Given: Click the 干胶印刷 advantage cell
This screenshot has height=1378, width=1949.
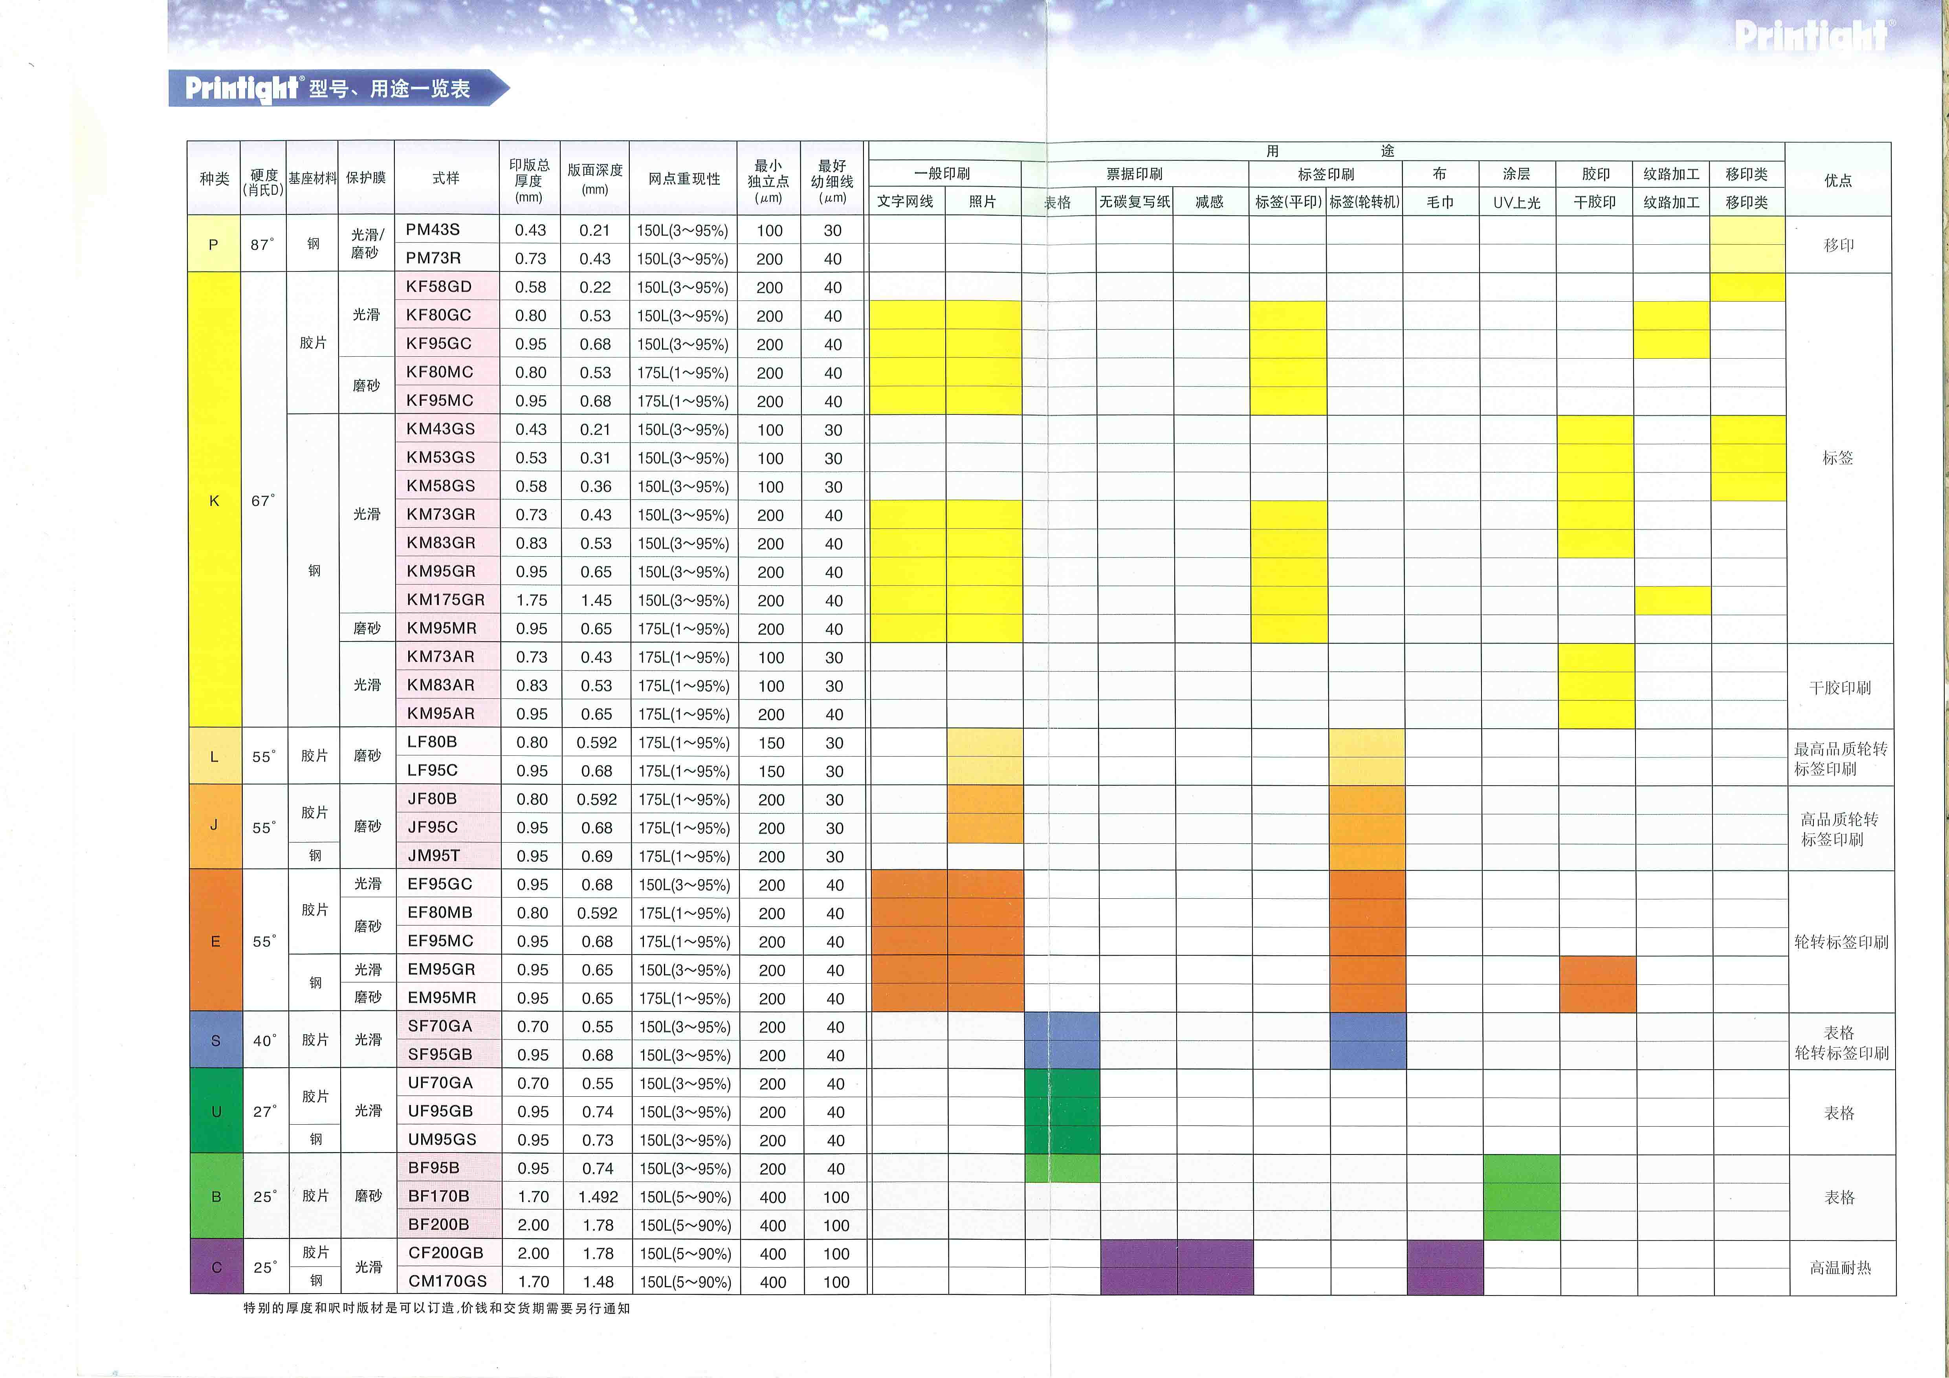Looking at the screenshot, I should tap(1840, 687).
